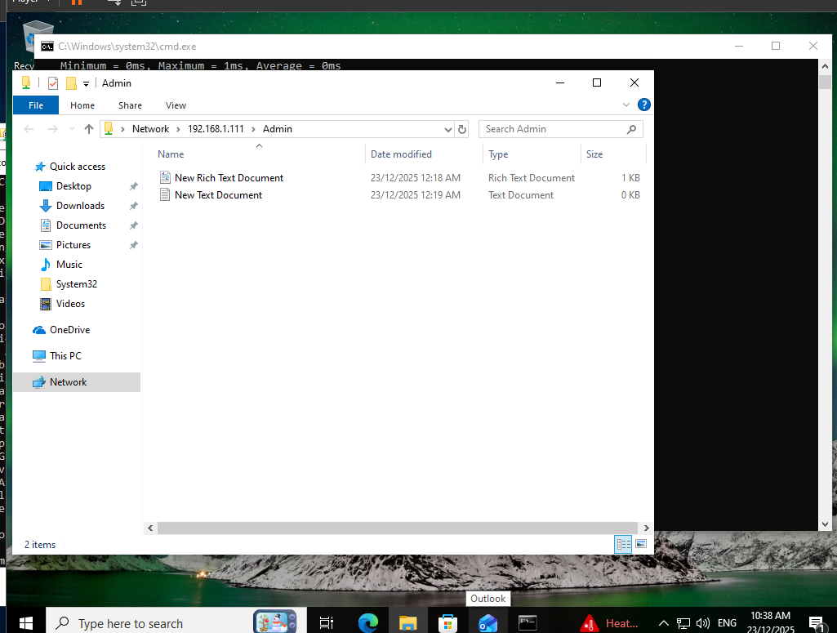The height and width of the screenshot is (633, 837).
Task: Click the search magnifier icon
Action: click(x=631, y=129)
